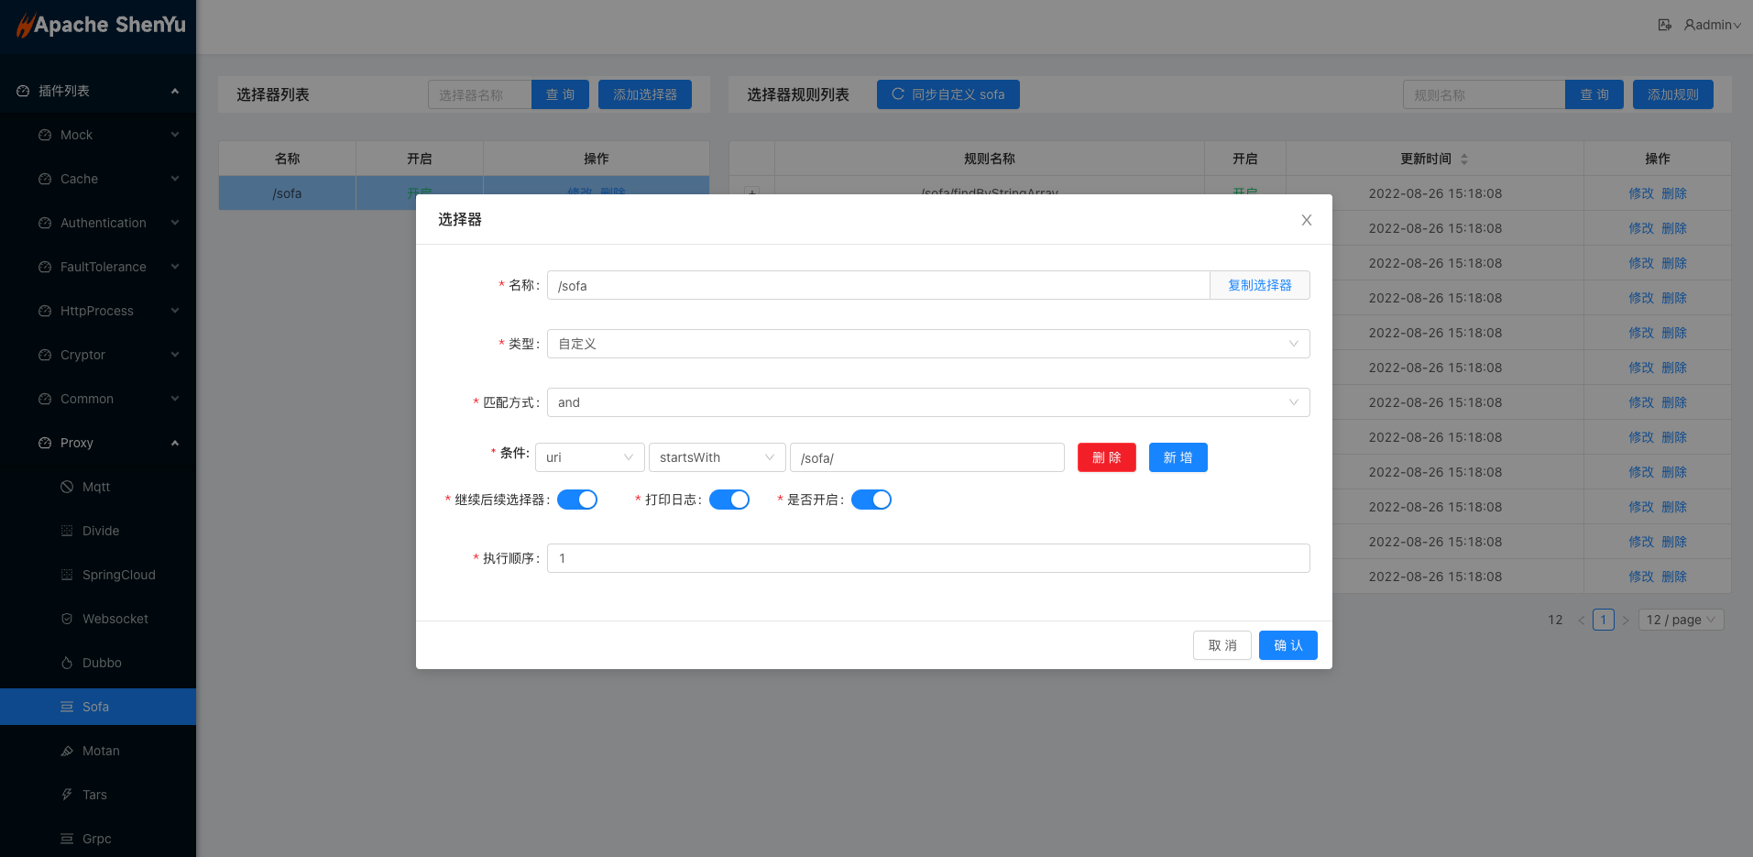The image size is (1753, 857).
Task: Close the selector dialog with X
Action: point(1306,220)
